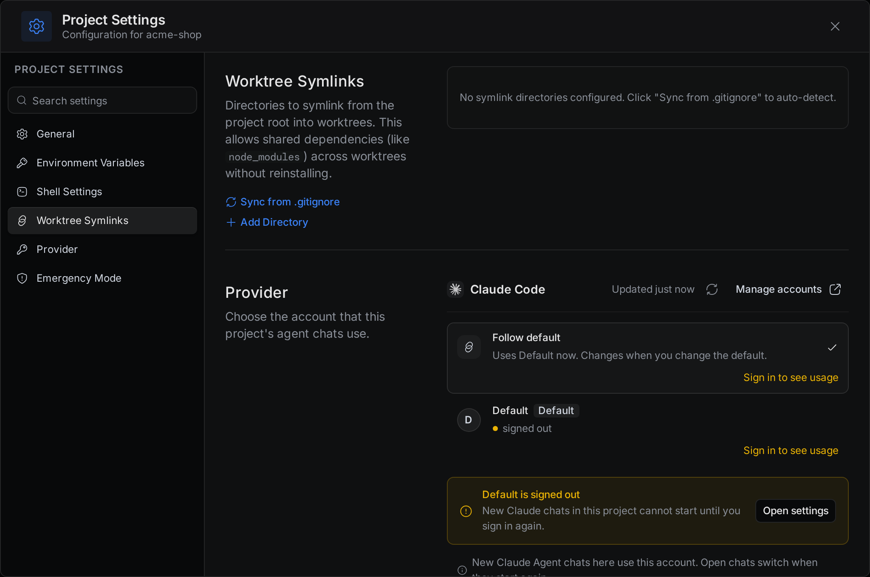Click the info icon beside New Claude Agent chats note
Image resolution: width=870 pixels, height=577 pixels.
click(x=462, y=570)
